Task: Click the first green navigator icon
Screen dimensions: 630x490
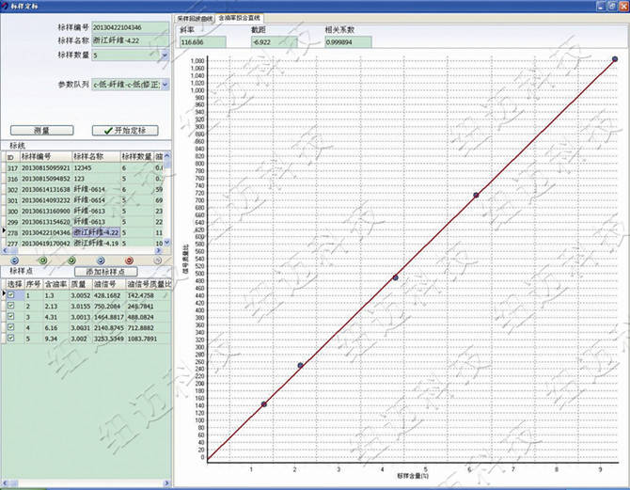Action: click(x=43, y=260)
